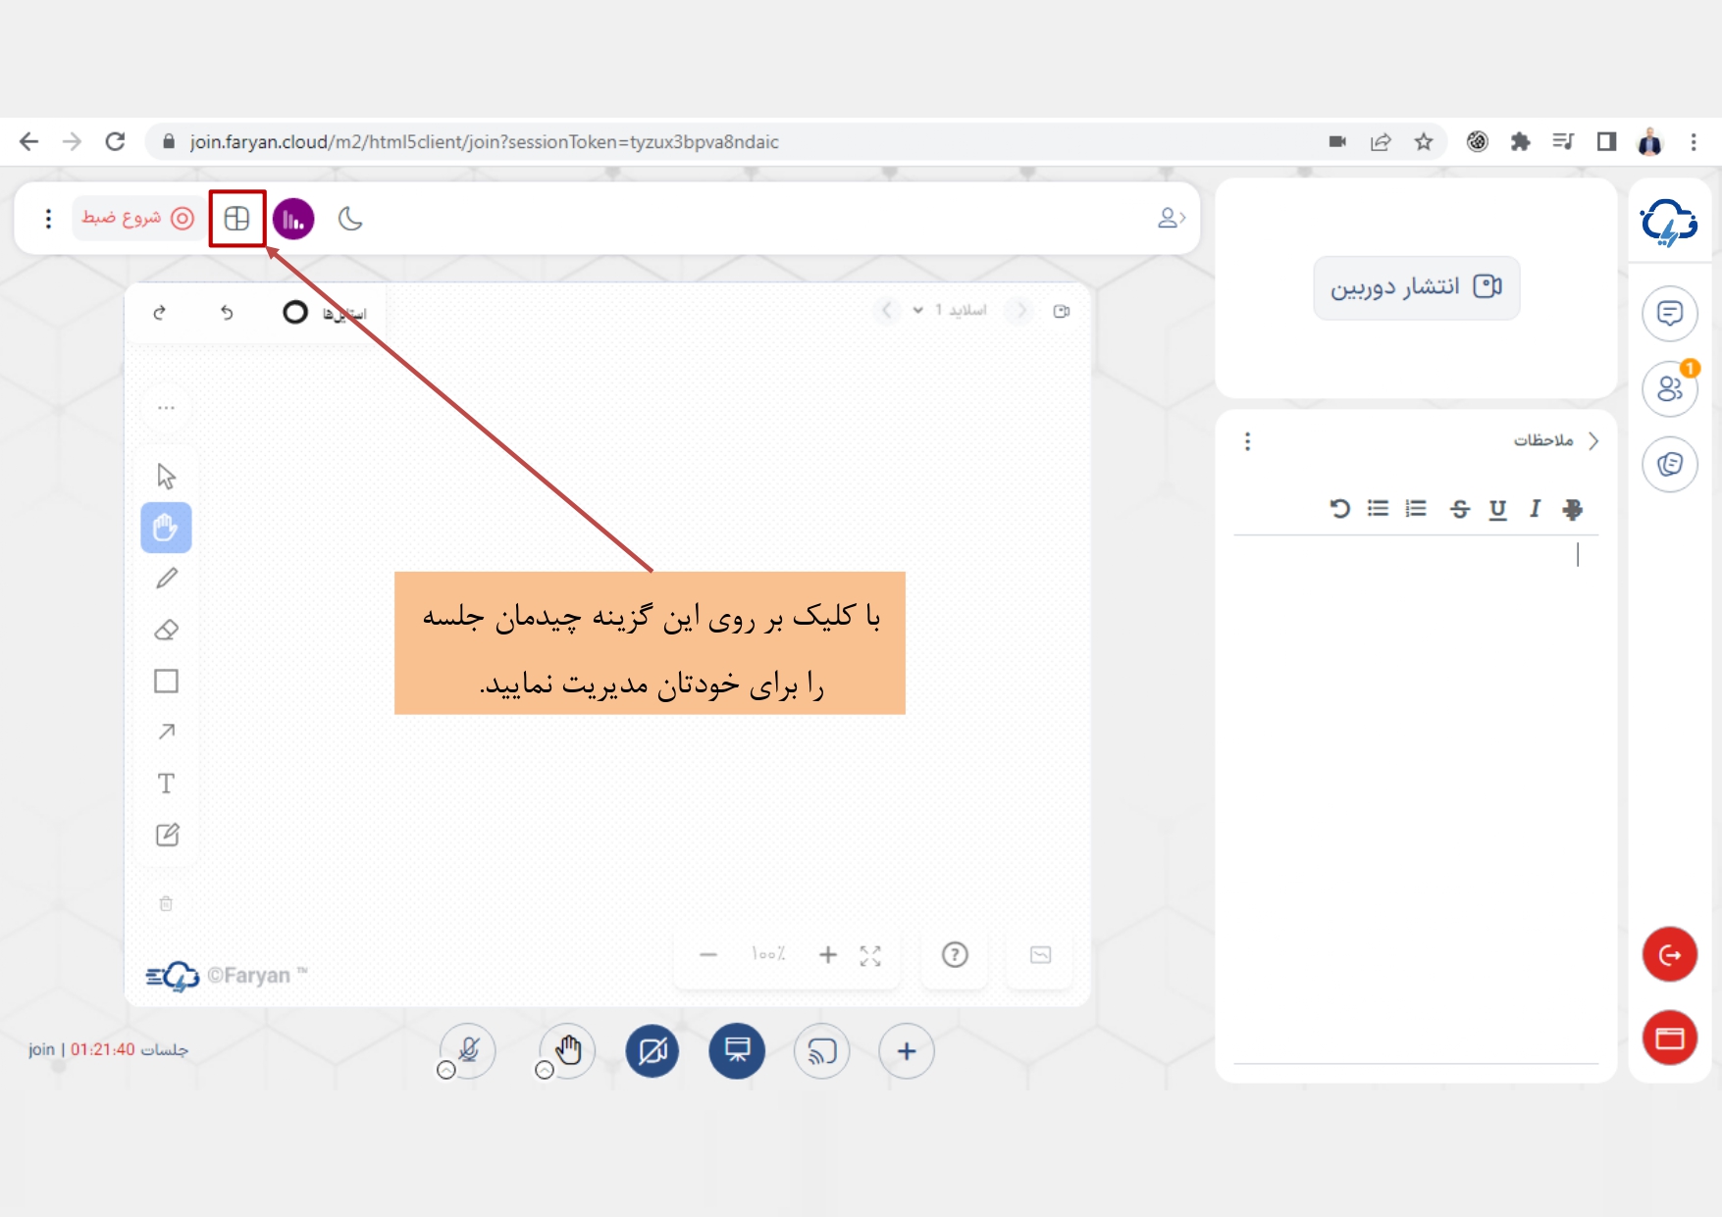Click the share camera button
The width and height of the screenshot is (1722, 1217).
(x=1416, y=287)
